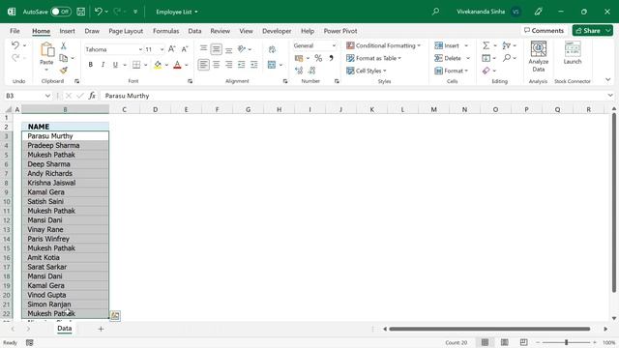This screenshot has width=619, height=348.
Task: Switch to the Insert tab
Action: click(x=67, y=31)
